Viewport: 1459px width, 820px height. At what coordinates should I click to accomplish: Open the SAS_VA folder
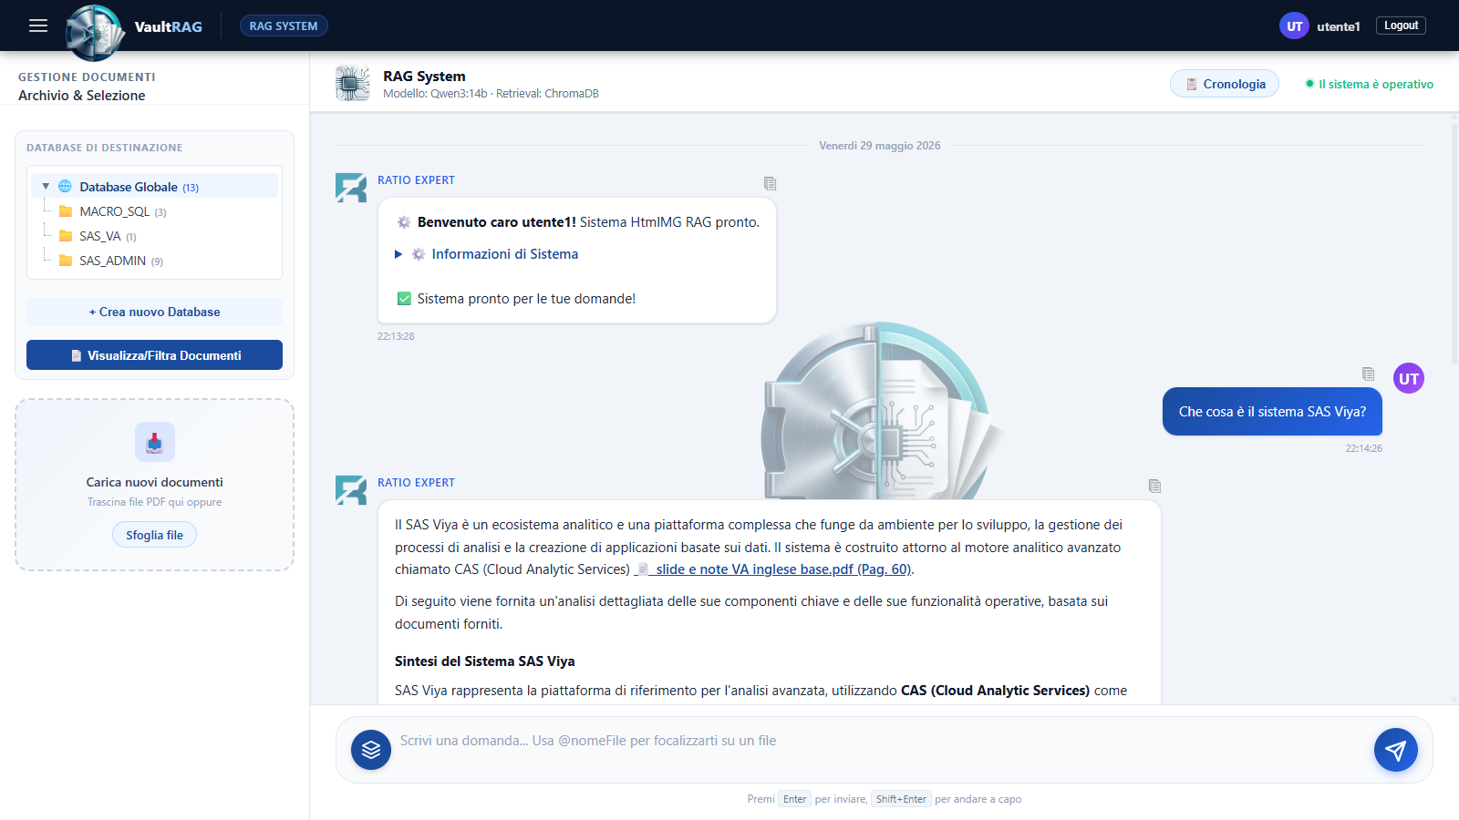(99, 236)
